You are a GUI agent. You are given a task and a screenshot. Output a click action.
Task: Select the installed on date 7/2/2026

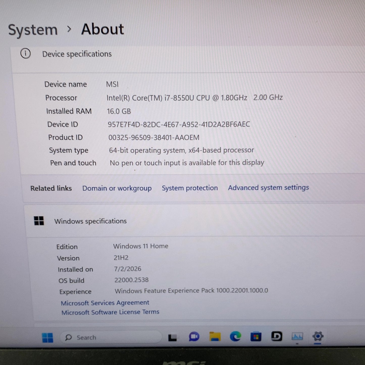pos(128,269)
